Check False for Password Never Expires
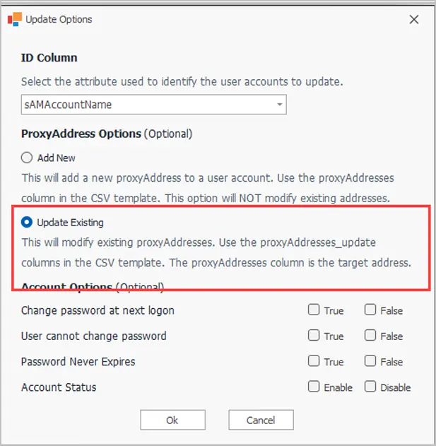This screenshot has height=446, width=436. click(x=370, y=361)
